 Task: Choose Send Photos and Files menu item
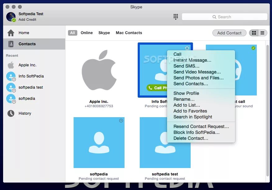click(201, 78)
